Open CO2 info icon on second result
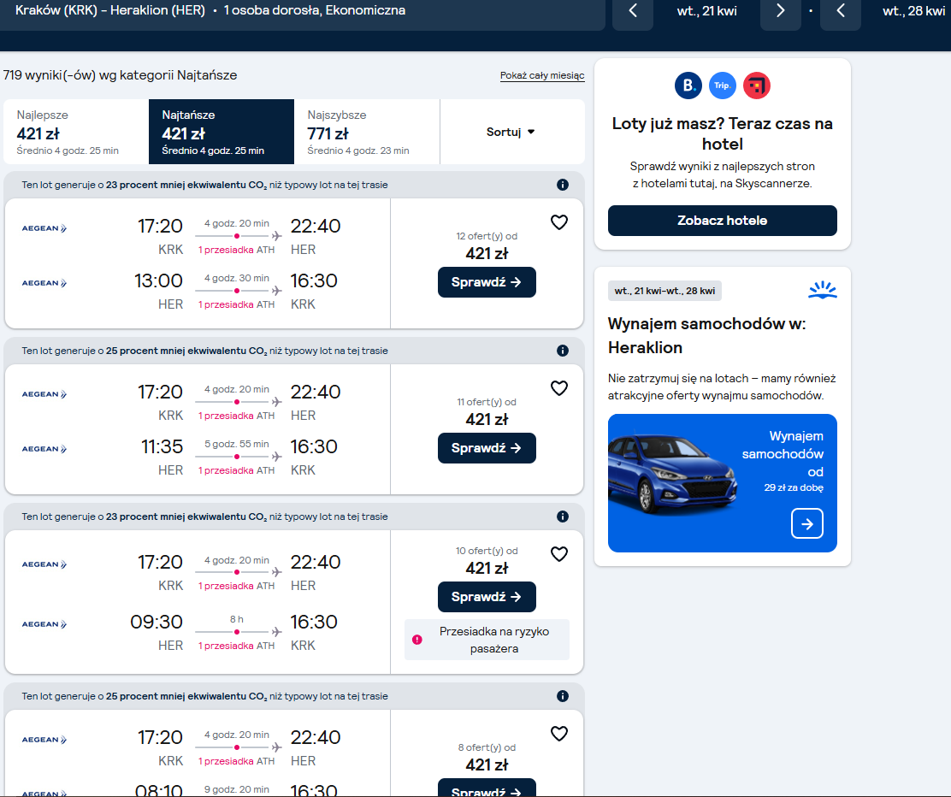Viewport: 951px width, 797px height. pyautogui.click(x=563, y=351)
